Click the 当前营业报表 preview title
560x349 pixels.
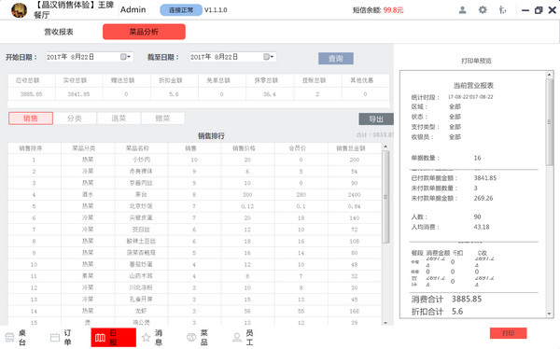coord(473,85)
